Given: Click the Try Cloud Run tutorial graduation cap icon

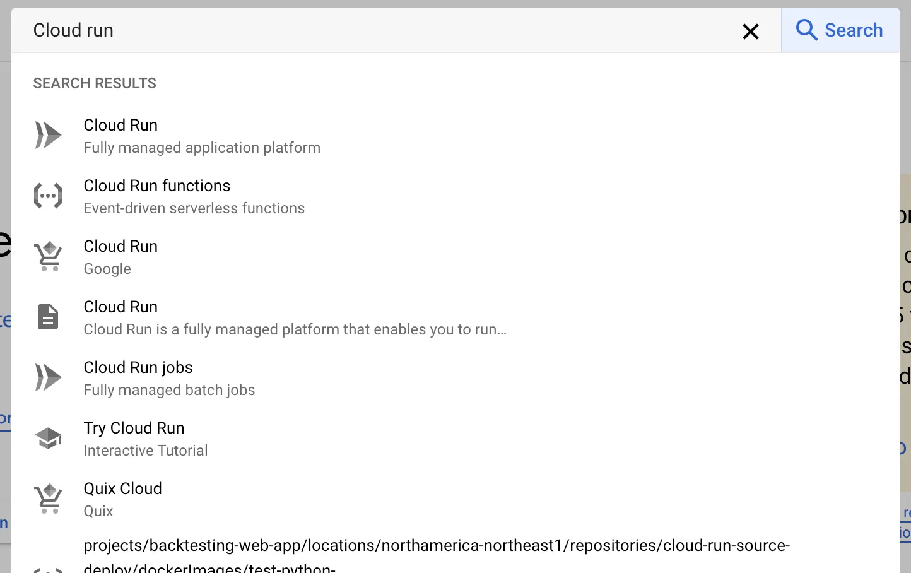Looking at the screenshot, I should (x=48, y=437).
